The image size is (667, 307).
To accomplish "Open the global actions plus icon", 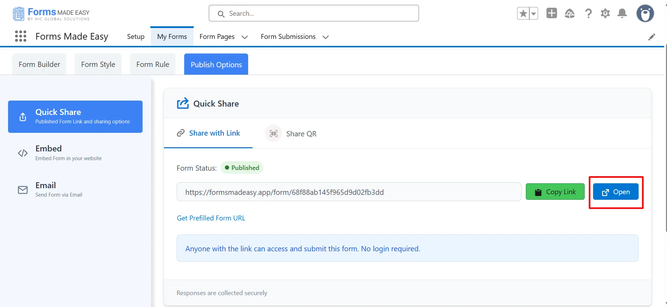I will point(551,13).
